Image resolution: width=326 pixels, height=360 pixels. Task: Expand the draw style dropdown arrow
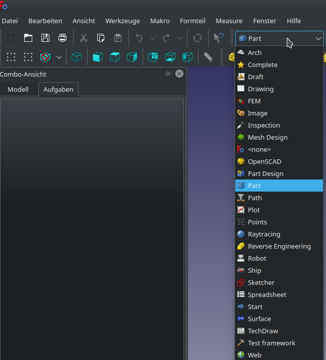pos(59,57)
